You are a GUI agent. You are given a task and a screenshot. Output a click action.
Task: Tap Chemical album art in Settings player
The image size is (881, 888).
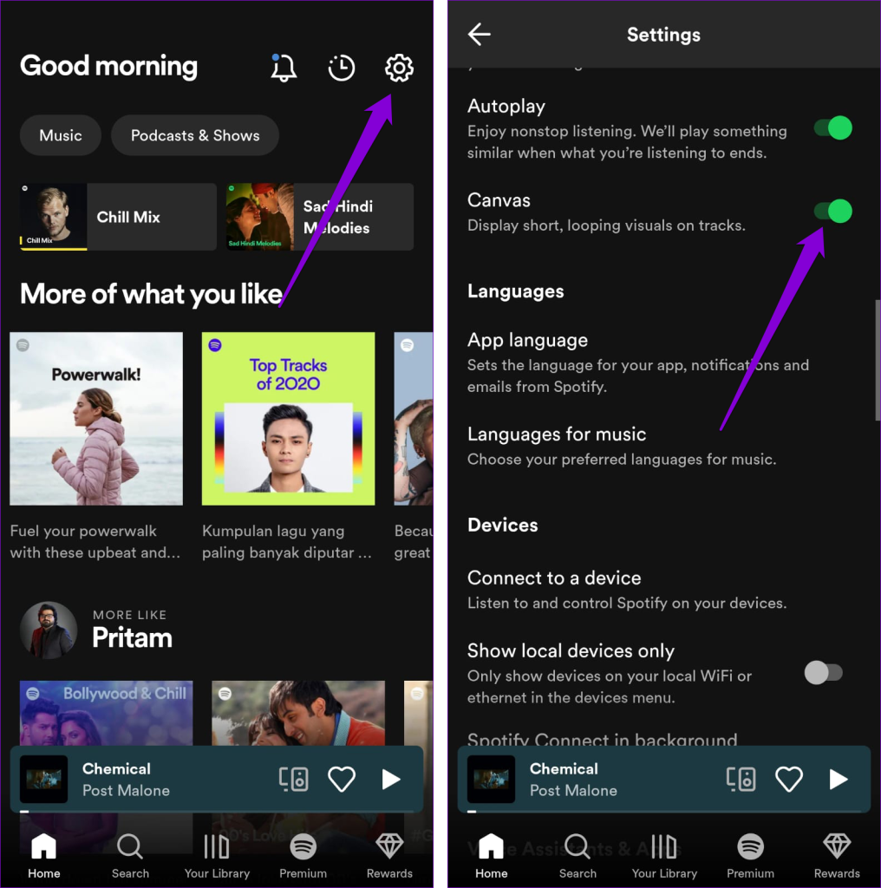(492, 779)
